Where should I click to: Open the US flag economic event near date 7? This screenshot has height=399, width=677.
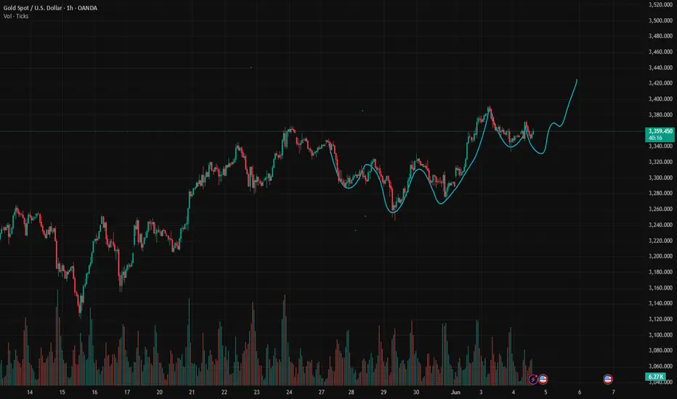point(608,379)
